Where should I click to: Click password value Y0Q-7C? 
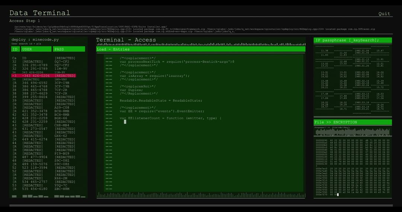[61, 185]
